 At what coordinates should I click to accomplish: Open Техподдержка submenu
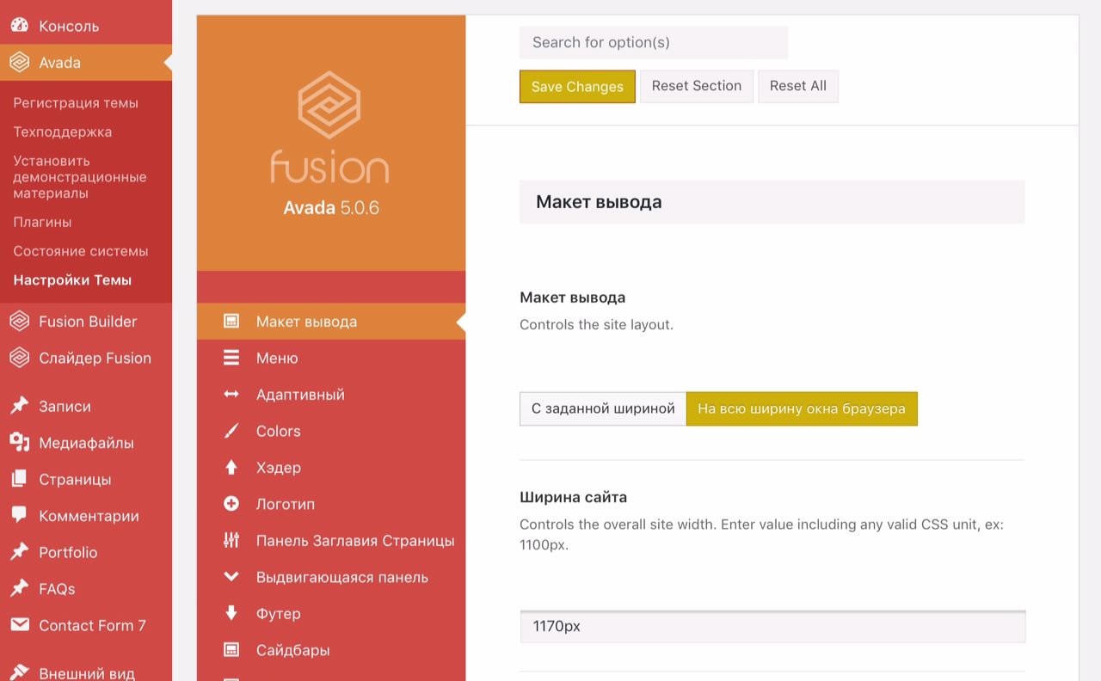[63, 132]
